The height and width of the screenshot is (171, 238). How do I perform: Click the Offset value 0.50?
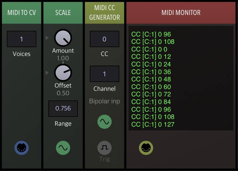(63, 93)
